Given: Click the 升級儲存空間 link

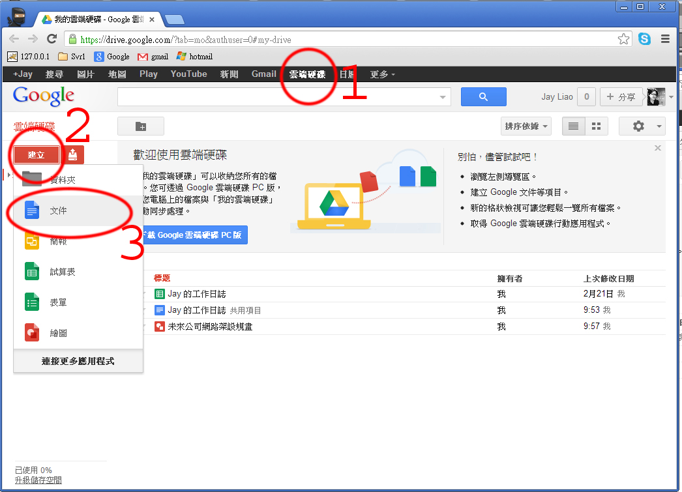Looking at the screenshot, I should click(x=38, y=480).
